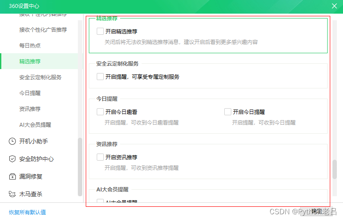Open the 漏洞修复 section
Image resolution: width=343 pixels, height=220 pixels.
31,176
